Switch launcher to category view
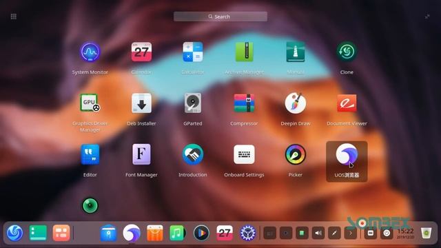 click(14, 17)
